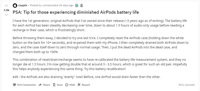This screenshot has width=200, height=91.
Task: Click the Hide circle-slash icon
Action: point(67,85)
